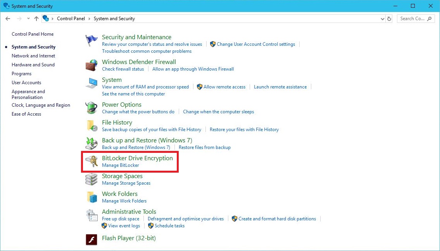This screenshot has height=251, width=440.
Task: Click the Windows Defender Firewall brick wall icon
Action: (91, 65)
